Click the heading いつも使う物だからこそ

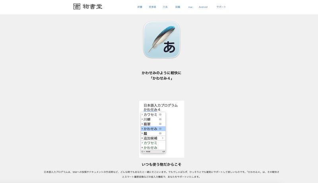[x=161, y=164]
